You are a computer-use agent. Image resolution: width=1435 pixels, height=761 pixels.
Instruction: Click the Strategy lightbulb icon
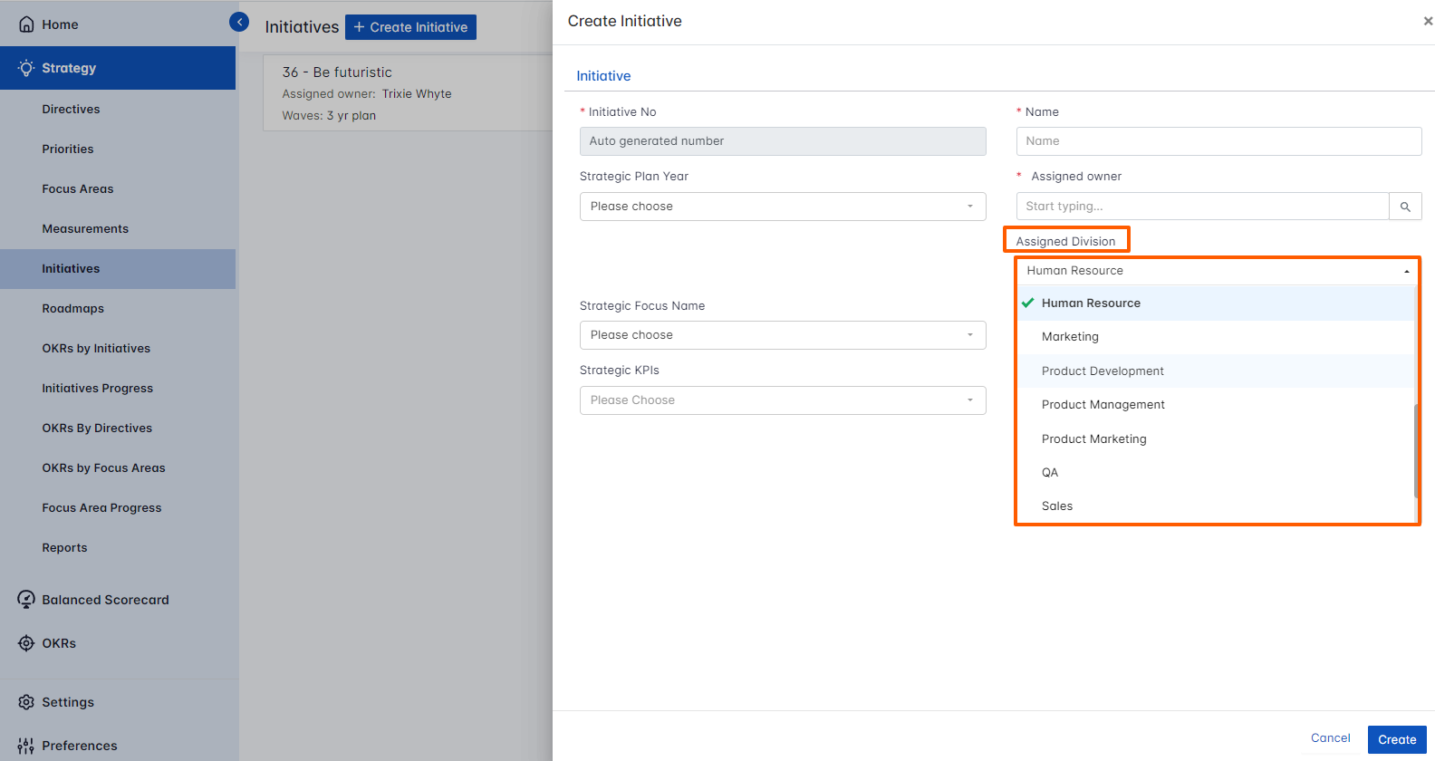(x=26, y=68)
